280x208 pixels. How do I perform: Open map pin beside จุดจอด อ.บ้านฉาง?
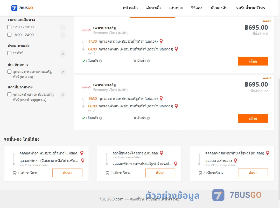235,160
